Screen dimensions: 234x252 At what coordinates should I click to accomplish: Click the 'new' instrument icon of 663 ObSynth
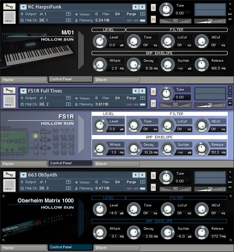[x=9, y=185]
